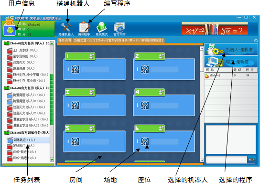Switch to 离线模式 globe icon
Image resolution: width=260 pixels, height=183 pixels.
pos(101,29)
